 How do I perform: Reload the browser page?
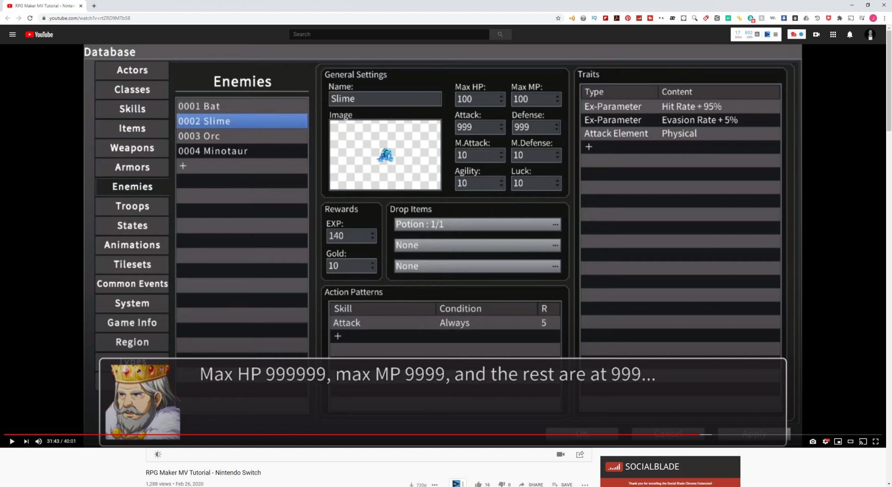click(x=30, y=18)
